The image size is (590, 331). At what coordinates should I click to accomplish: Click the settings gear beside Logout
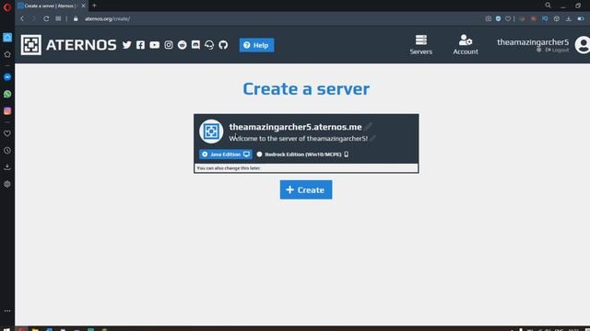pos(538,50)
